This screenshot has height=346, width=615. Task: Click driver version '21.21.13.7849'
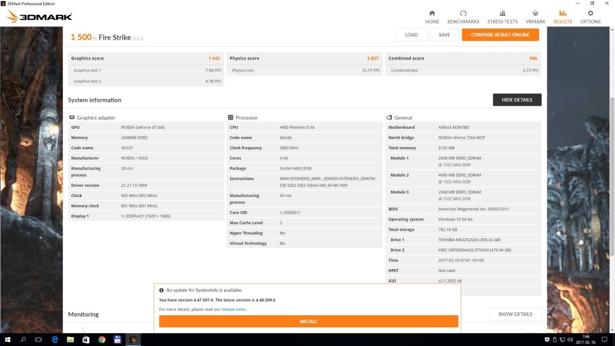click(134, 185)
